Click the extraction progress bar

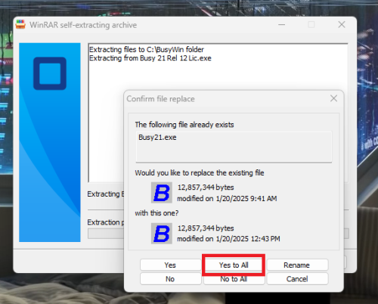218,234
